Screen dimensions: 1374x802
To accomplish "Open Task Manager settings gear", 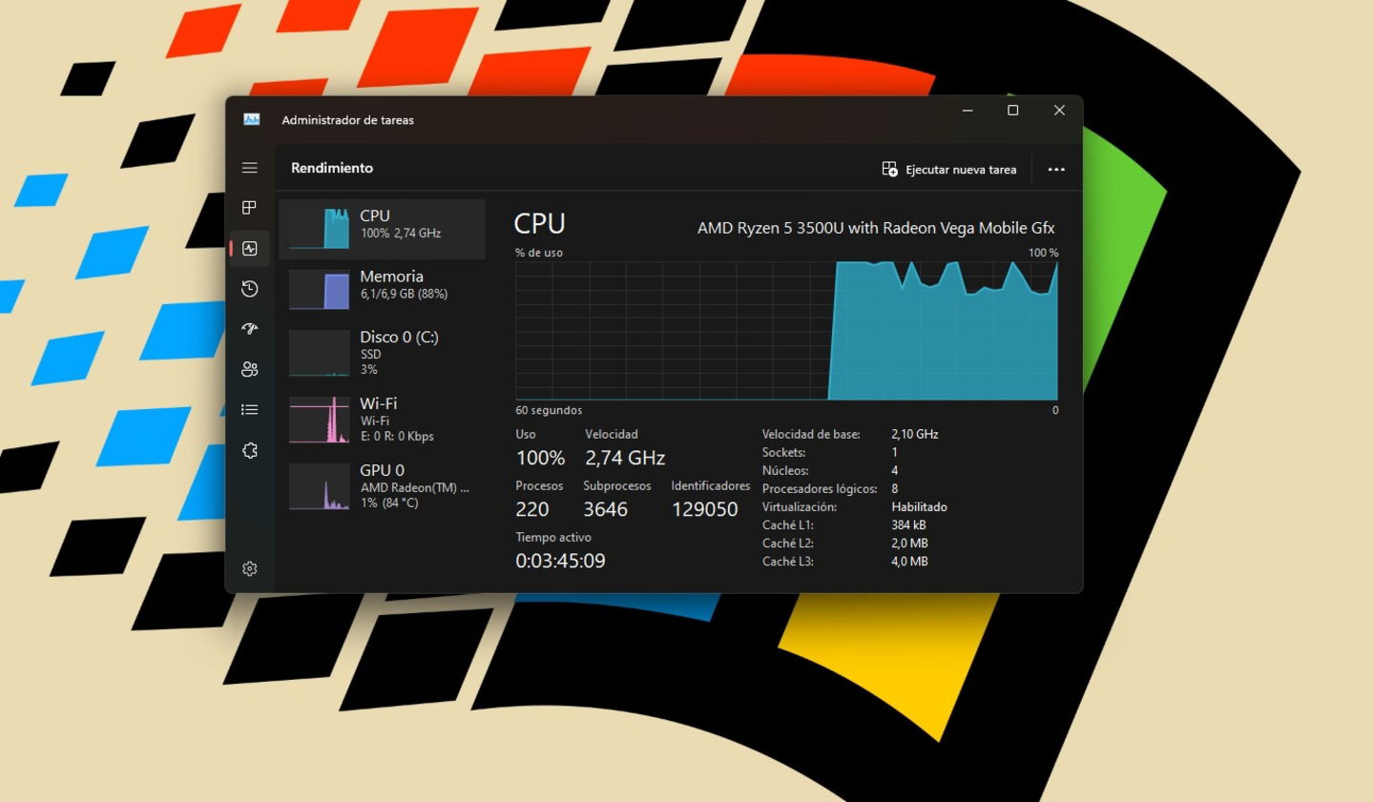I will [x=250, y=568].
